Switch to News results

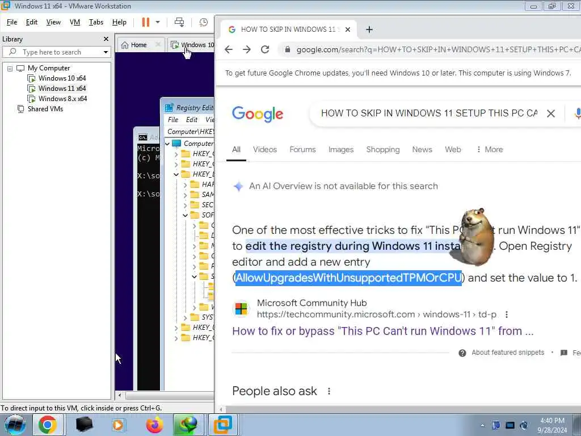pyautogui.click(x=422, y=149)
